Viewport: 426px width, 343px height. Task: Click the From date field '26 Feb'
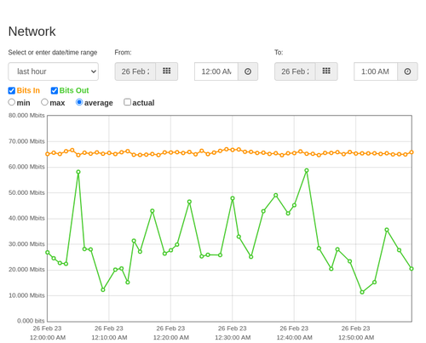(135, 71)
